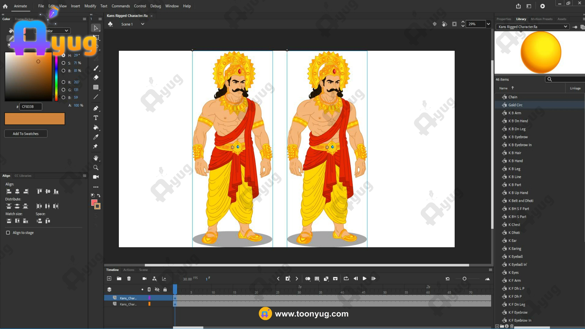This screenshot has width=585, height=329.
Task: Enable the Align to stage checkbox
Action: (x=8, y=233)
